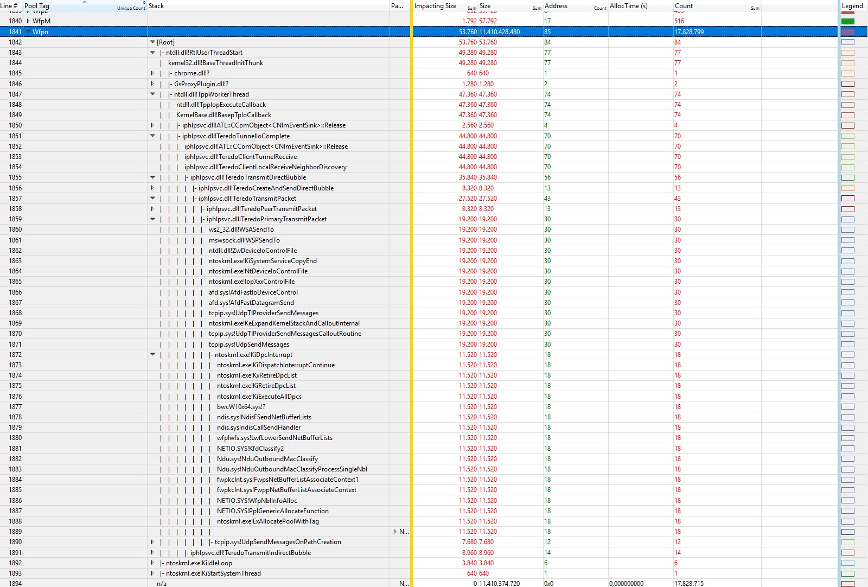Viewport: 868px width, 587px height.
Task: Expand the WfpM pool tag row
Action: [28, 21]
